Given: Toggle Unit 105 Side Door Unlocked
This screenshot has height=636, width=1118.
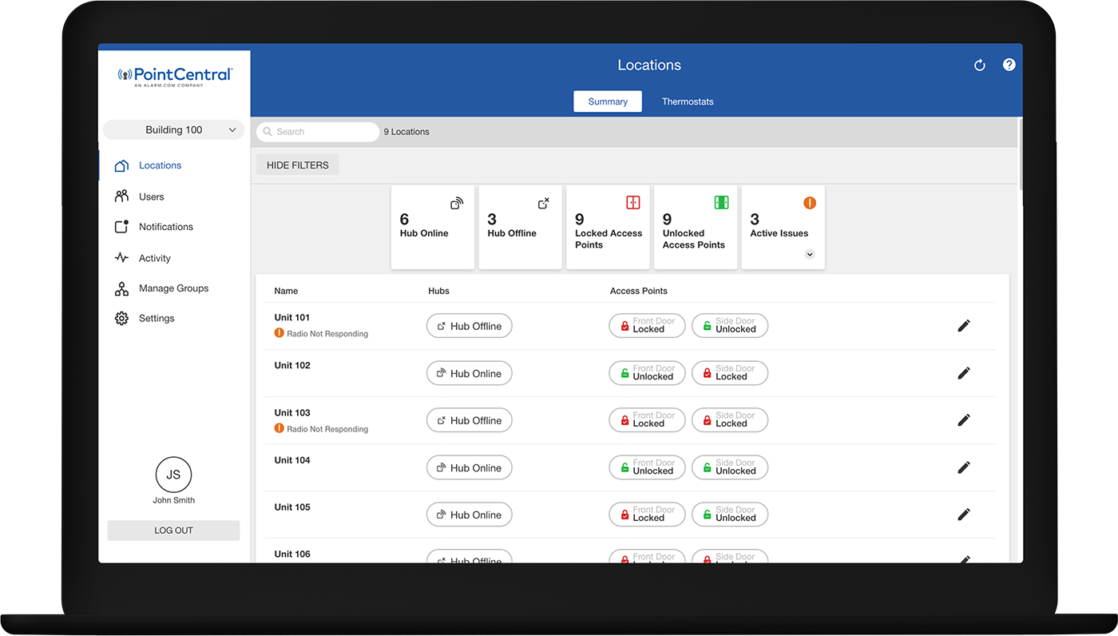Looking at the screenshot, I should pyautogui.click(x=730, y=515).
